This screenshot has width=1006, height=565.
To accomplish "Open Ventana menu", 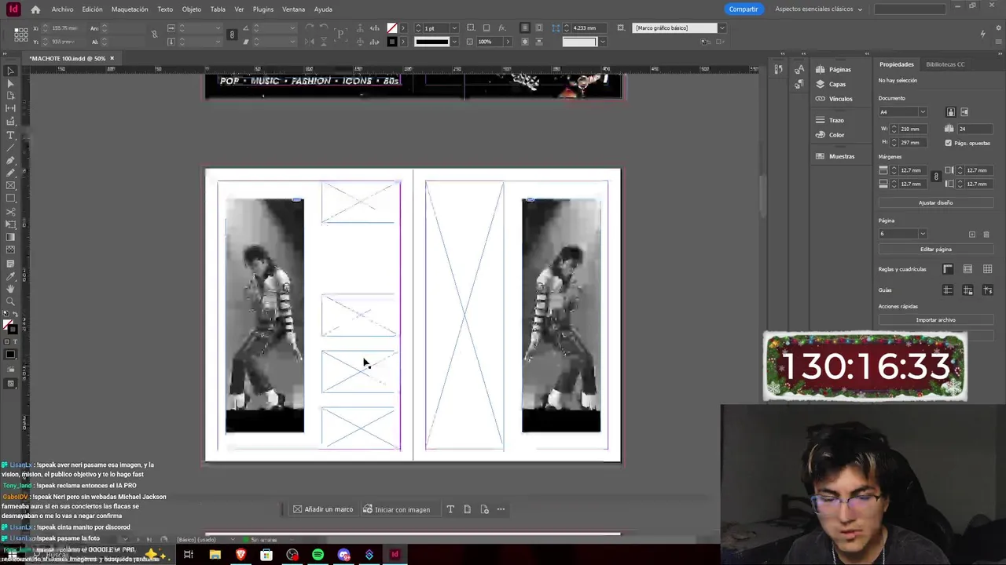I will (293, 9).
